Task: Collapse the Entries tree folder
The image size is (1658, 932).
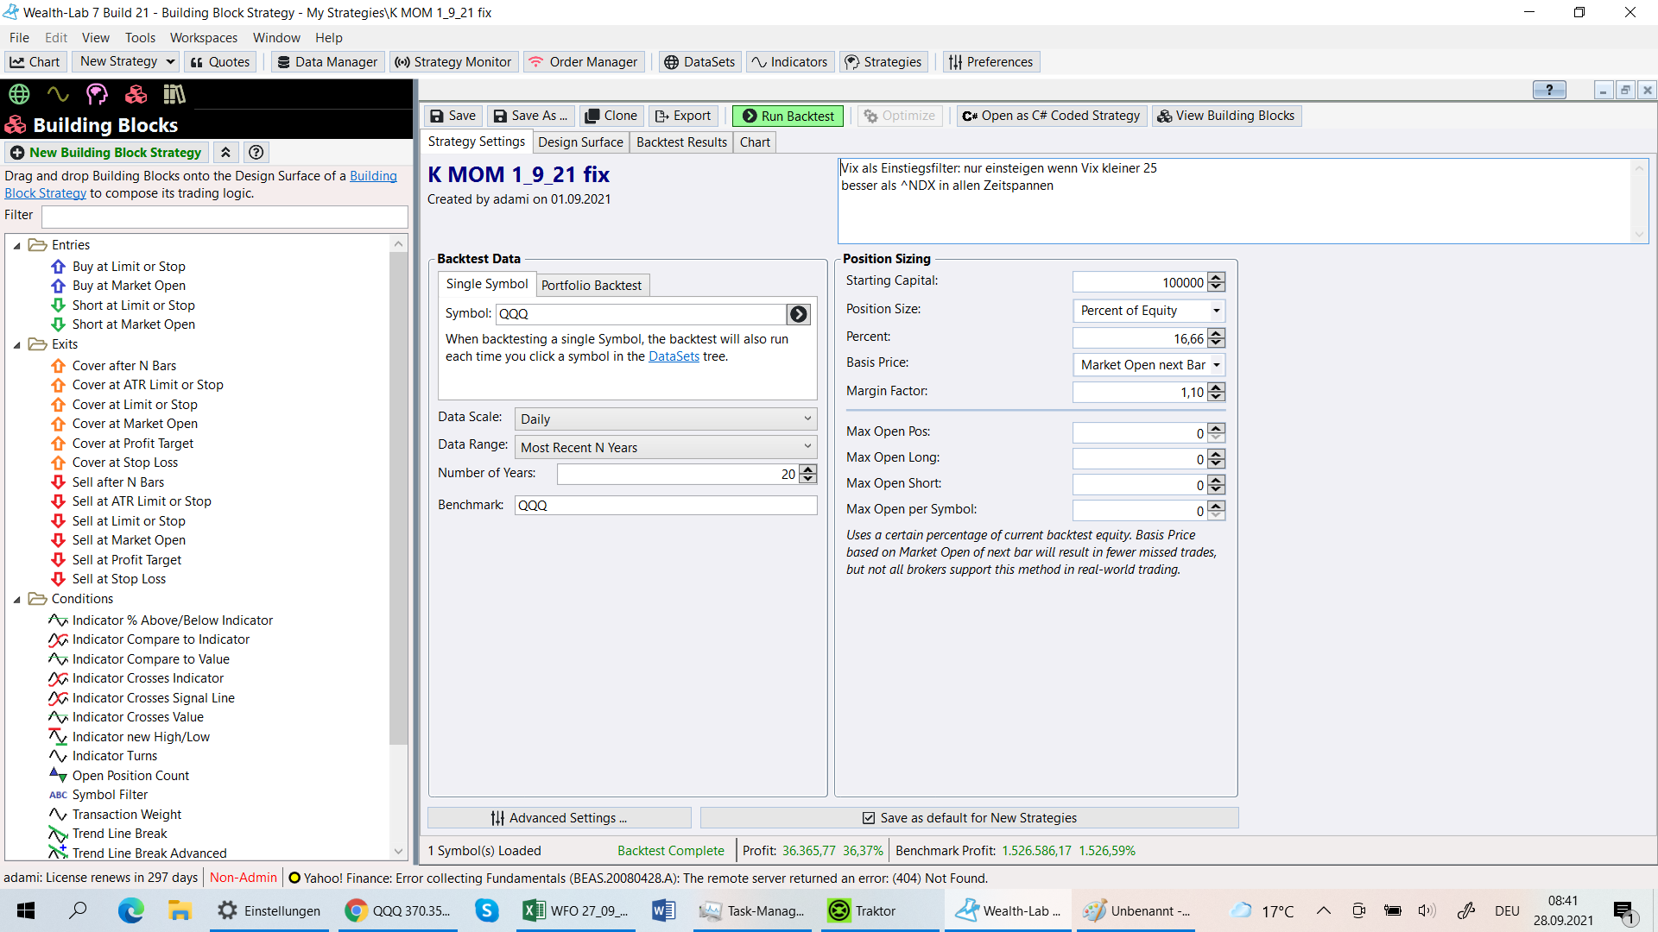Action: pos(16,246)
